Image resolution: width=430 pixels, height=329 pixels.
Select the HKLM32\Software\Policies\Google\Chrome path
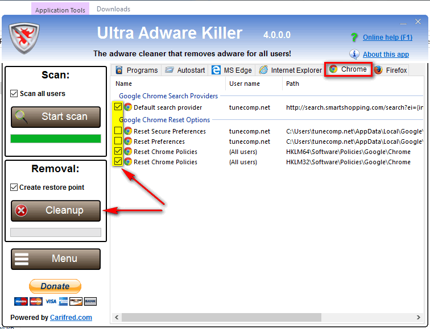tap(348, 162)
